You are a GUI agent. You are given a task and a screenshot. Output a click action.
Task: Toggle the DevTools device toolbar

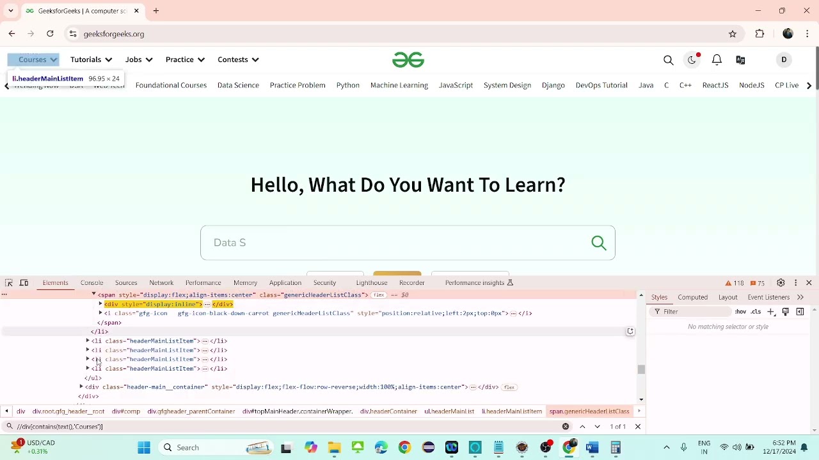click(x=24, y=282)
